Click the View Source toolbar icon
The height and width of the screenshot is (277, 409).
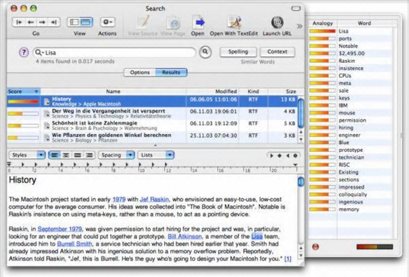pos(143,22)
